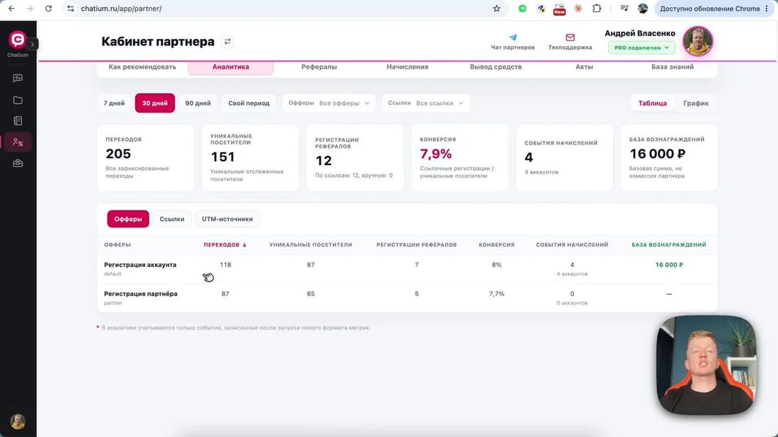Open the Chrome profile avatar
This screenshot has width=778, height=437.
tap(643, 8)
